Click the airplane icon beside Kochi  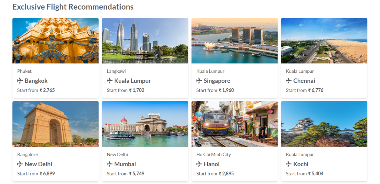[289, 164]
